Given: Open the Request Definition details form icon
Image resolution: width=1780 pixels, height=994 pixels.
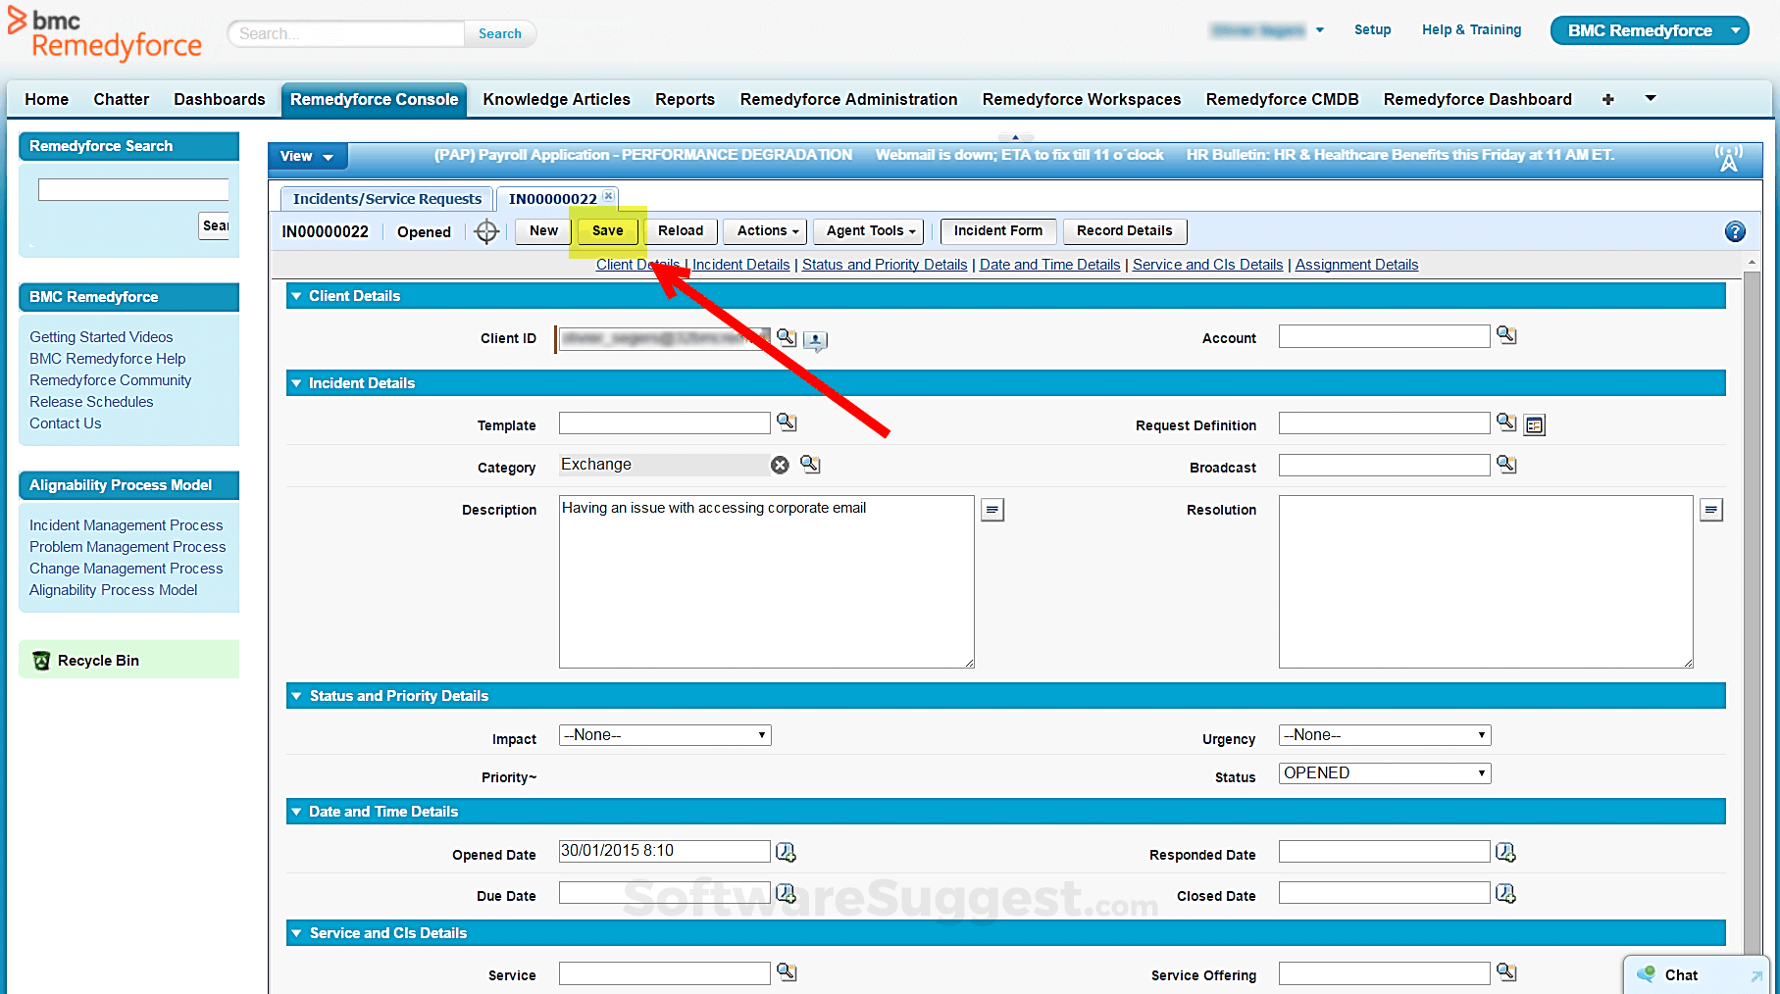Looking at the screenshot, I should coord(1535,425).
